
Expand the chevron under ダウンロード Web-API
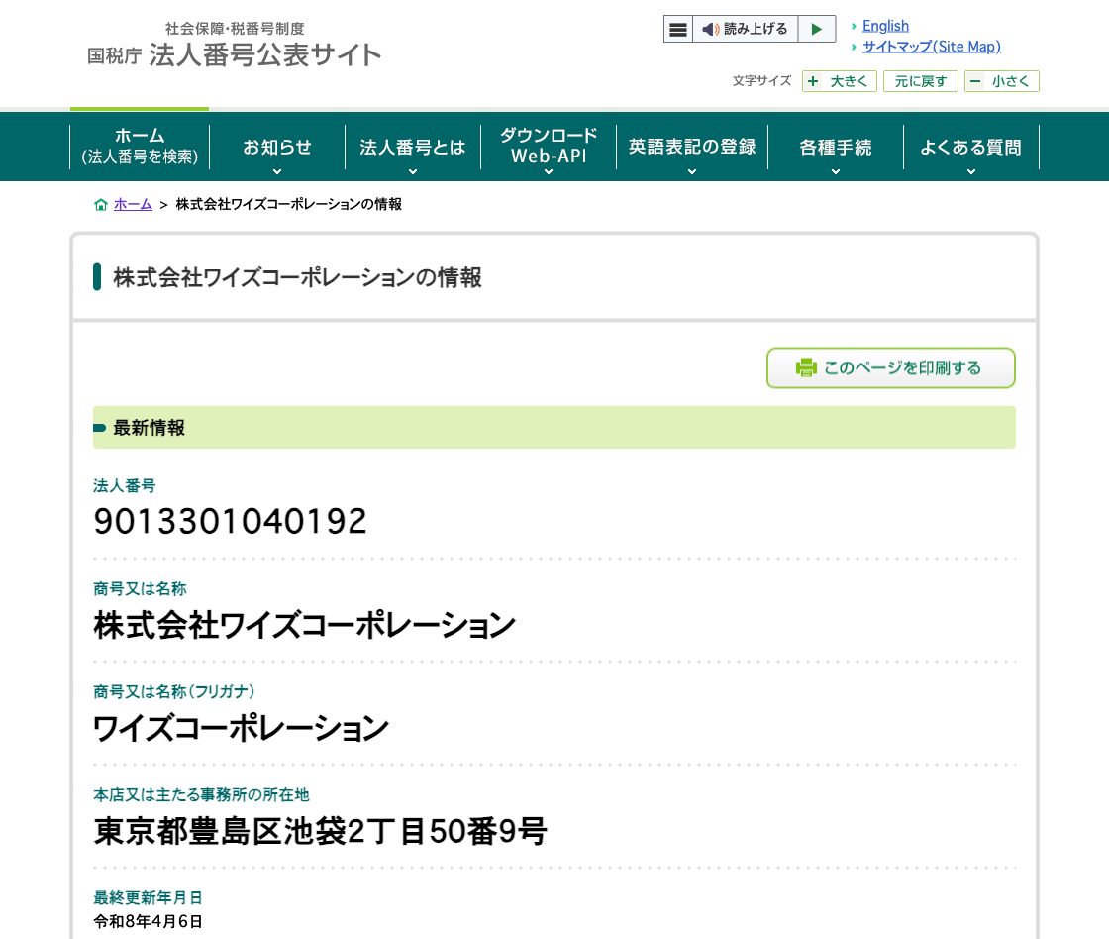[549, 172]
